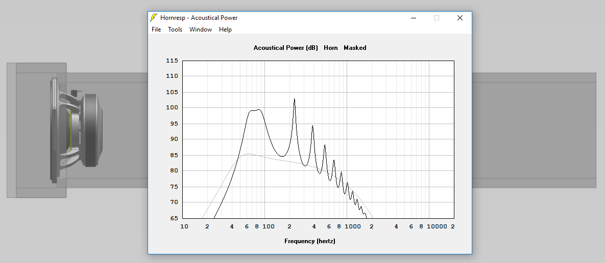Click the disabled maximize button
The image size is (605, 263).
click(x=437, y=18)
